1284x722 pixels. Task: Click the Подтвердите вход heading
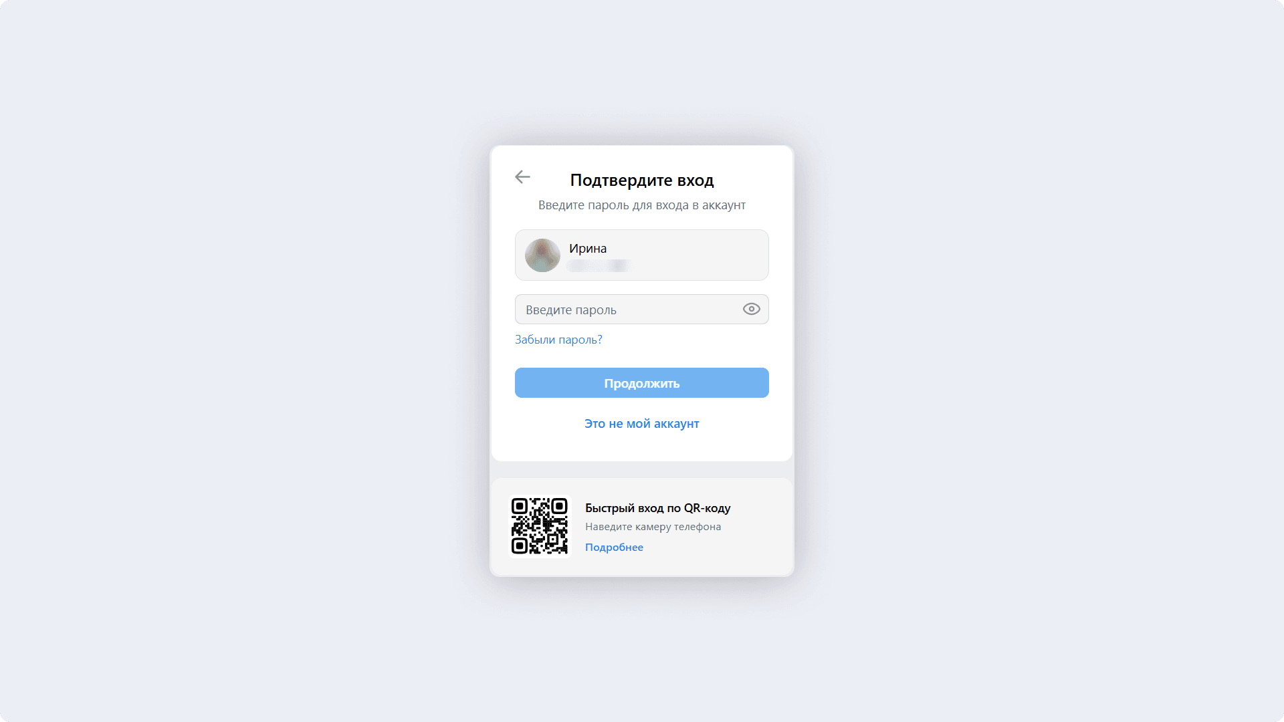641,180
